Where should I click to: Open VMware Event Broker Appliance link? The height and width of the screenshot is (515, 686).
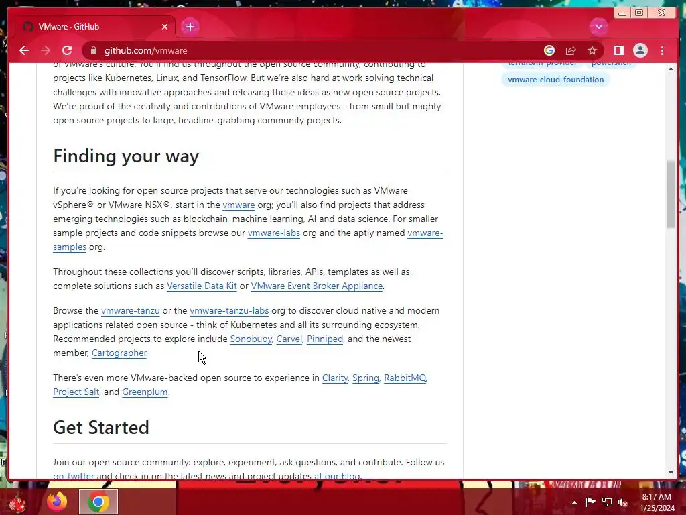click(x=317, y=286)
